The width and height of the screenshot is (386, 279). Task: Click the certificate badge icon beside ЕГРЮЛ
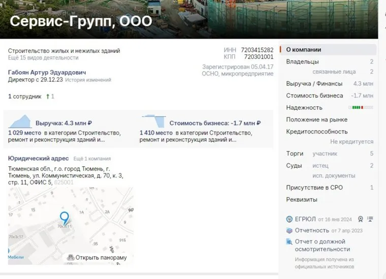[x=360, y=220]
